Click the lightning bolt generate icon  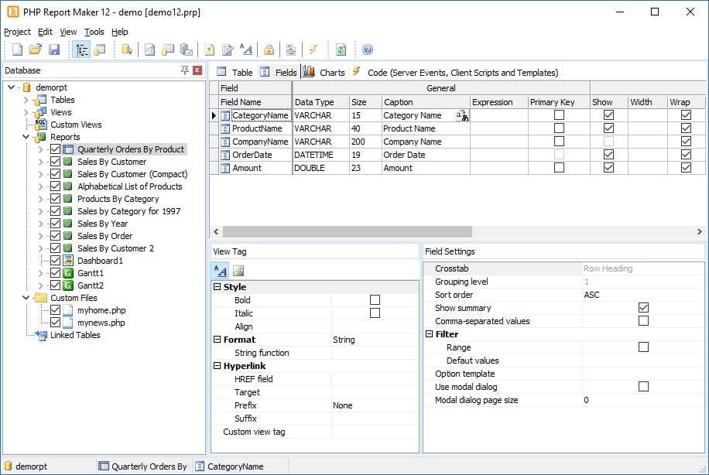click(313, 50)
